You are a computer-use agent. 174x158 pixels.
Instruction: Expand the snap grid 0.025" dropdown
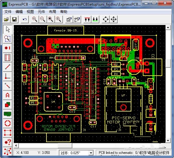91,153
